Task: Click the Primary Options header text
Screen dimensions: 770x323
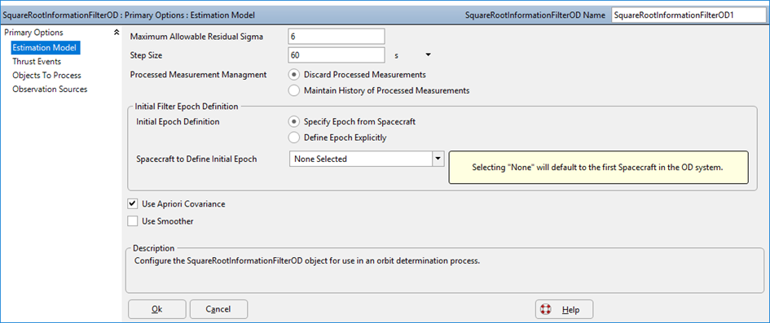Action: point(33,33)
